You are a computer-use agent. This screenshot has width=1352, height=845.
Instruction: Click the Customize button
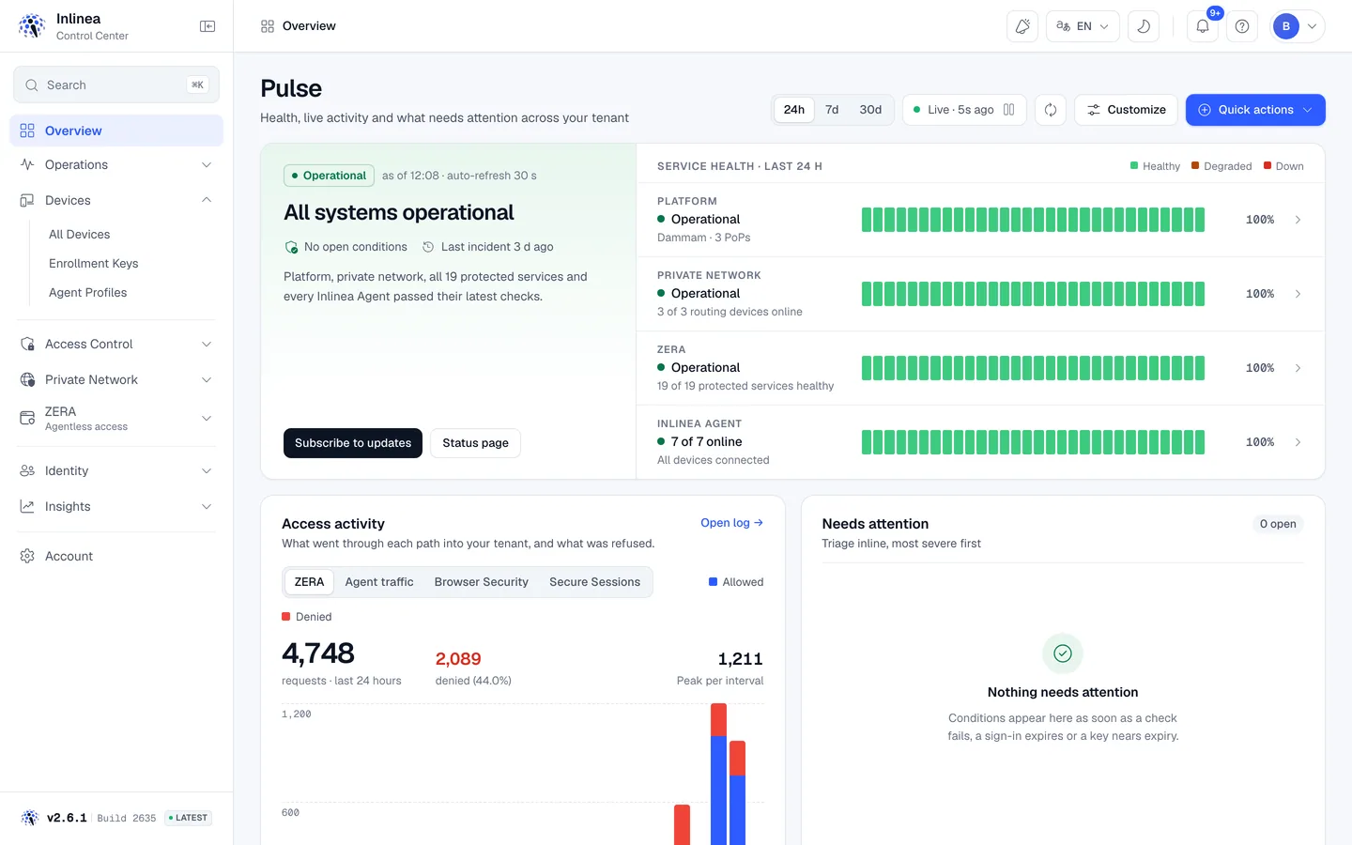[x=1126, y=110]
